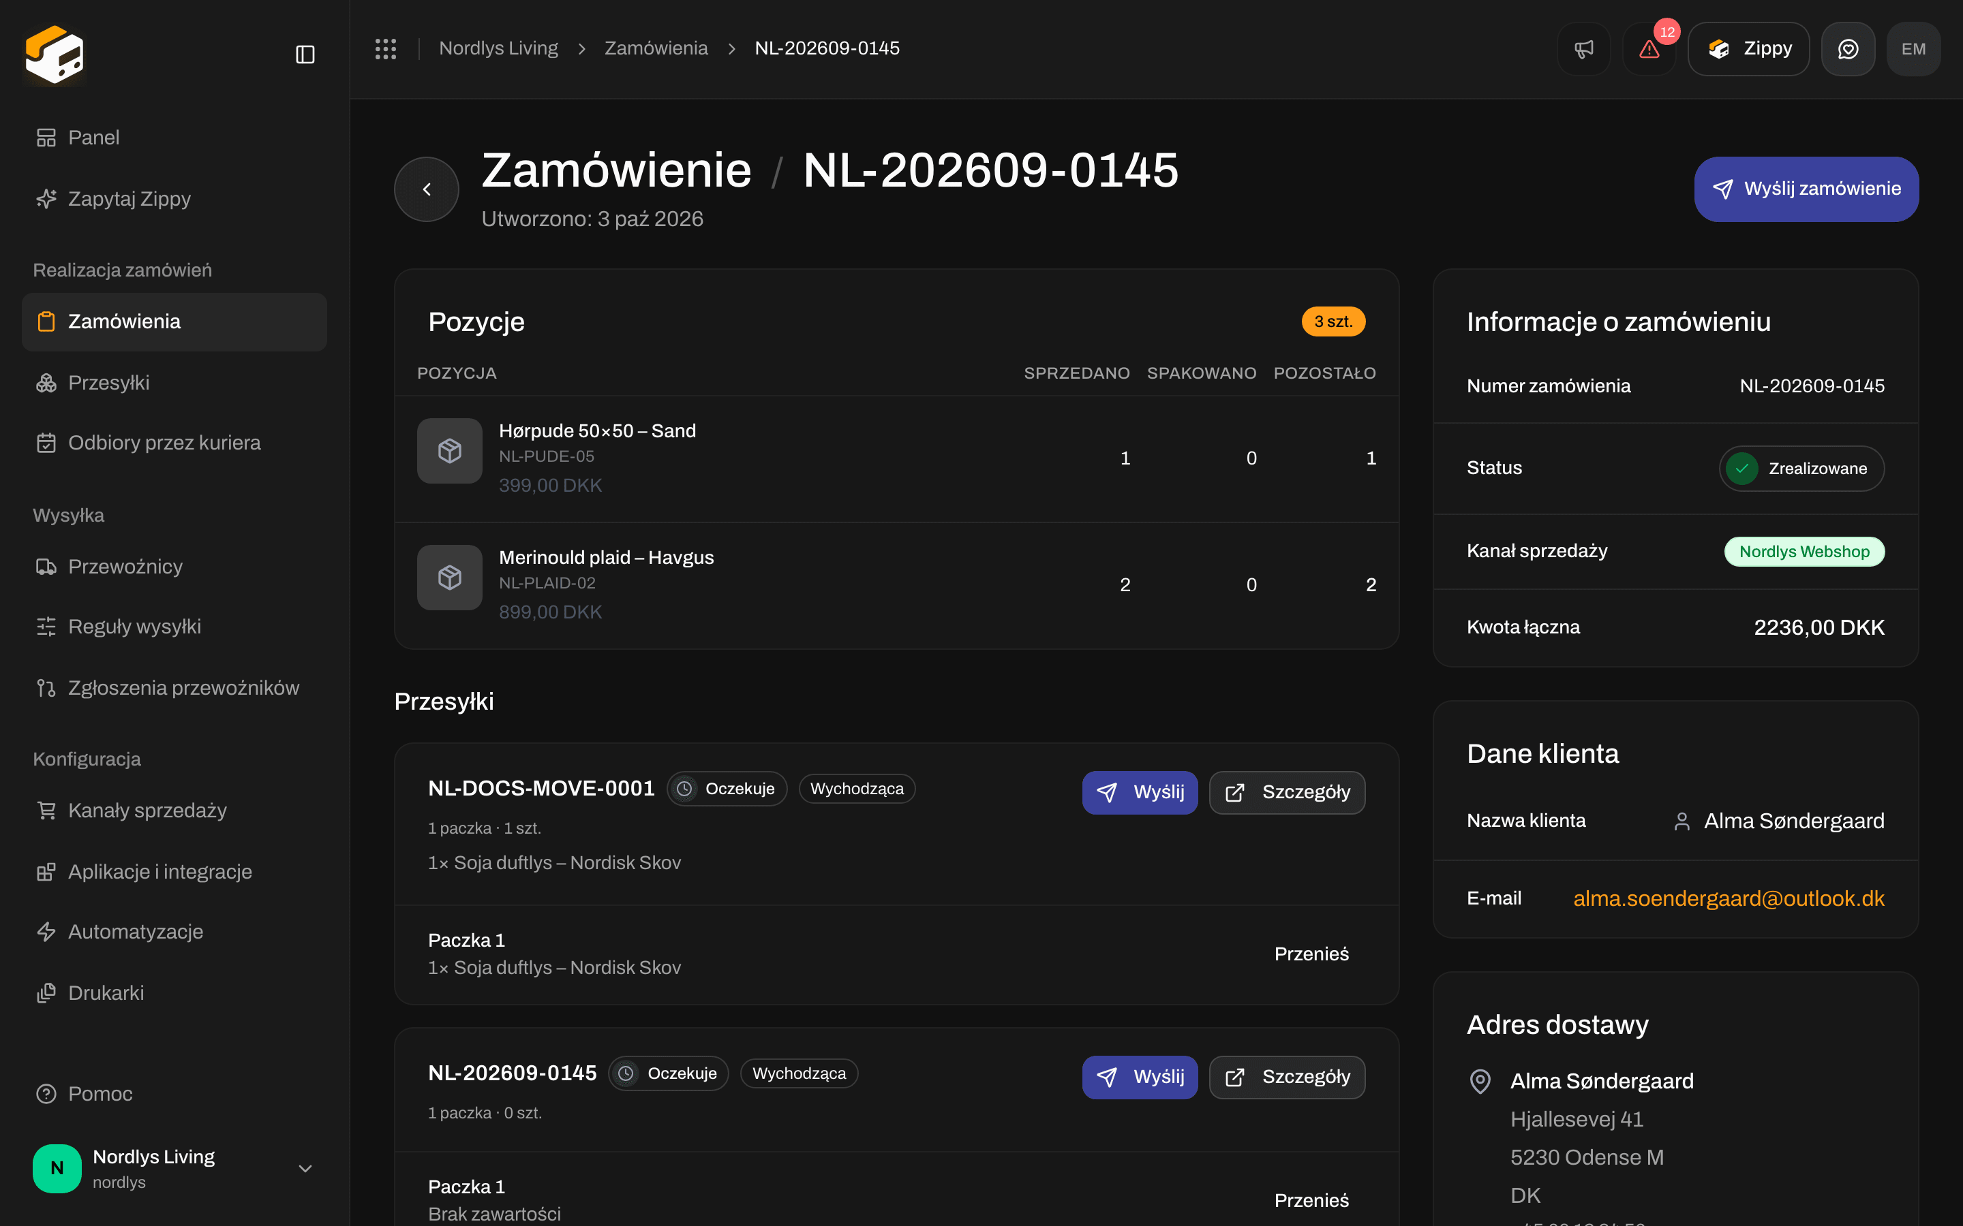The width and height of the screenshot is (1963, 1226).
Task: Click Nordlys Webshop sales channel tag
Action: click(1804, 552)
